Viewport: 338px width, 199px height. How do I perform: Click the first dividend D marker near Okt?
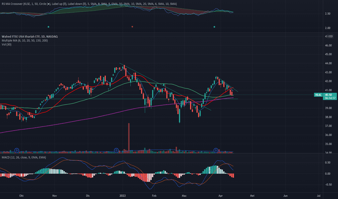pyautogui.click(x=17, y=150)
